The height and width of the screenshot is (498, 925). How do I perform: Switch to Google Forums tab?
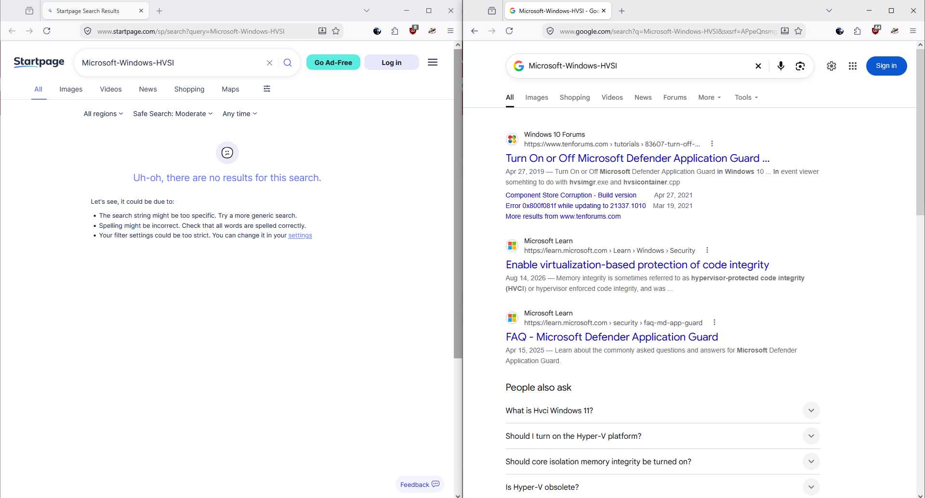point(674,97)
